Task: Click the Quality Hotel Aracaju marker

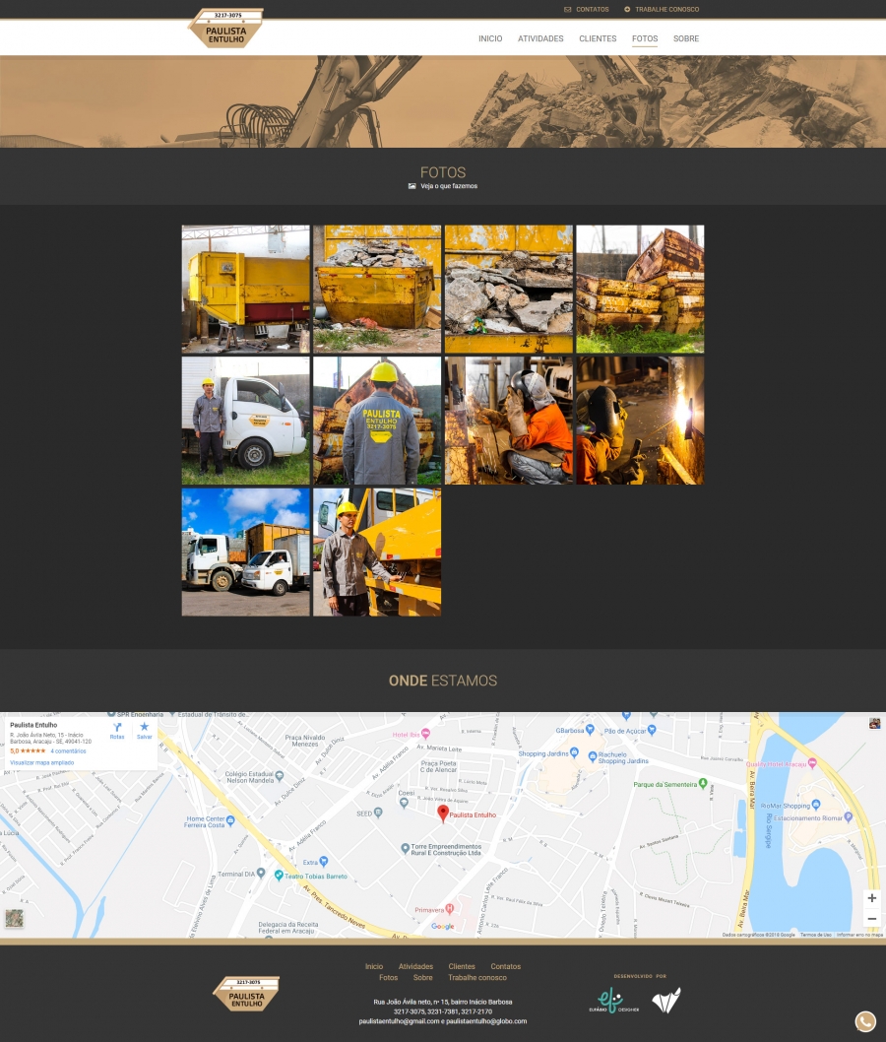Action: click(x=811, y=763)
